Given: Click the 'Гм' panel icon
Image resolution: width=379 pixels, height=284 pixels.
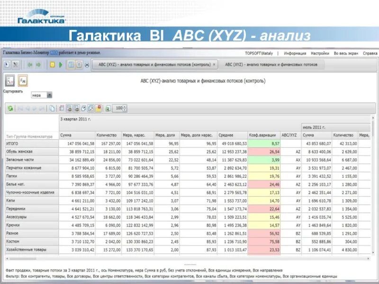Looking at the screenshot, I should tap(23, 80).
